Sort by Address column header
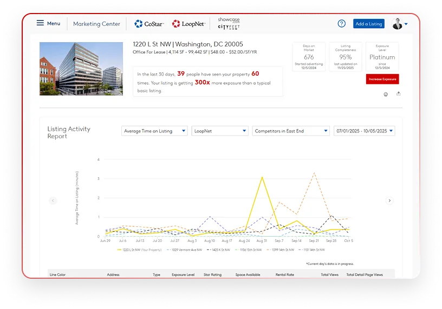 [113, 275]
